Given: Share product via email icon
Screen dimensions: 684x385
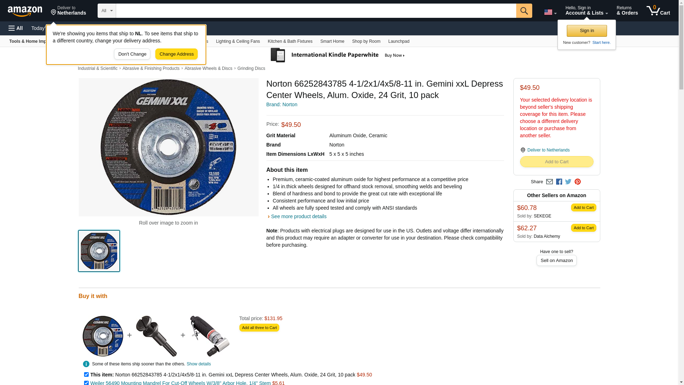Looking at the screenshot, I should click(x=549, y=182).
